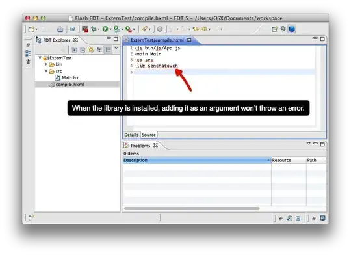Sort by the Resource column header

(x=289, y=161)
